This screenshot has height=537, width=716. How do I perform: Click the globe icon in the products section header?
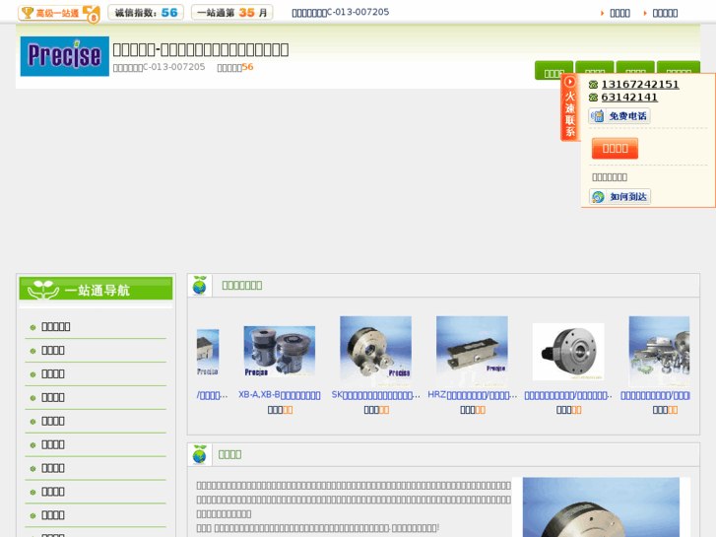pos(200,286)
